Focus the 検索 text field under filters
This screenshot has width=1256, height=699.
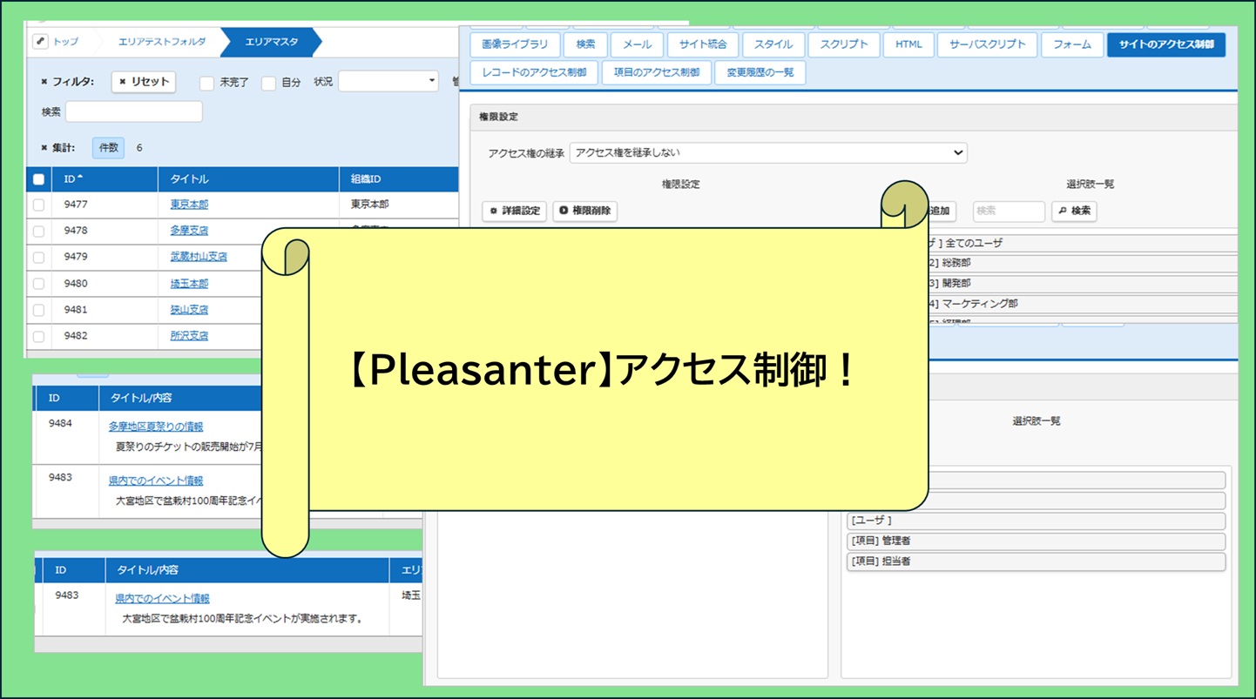pyautogui.click(x=133, y=112)
